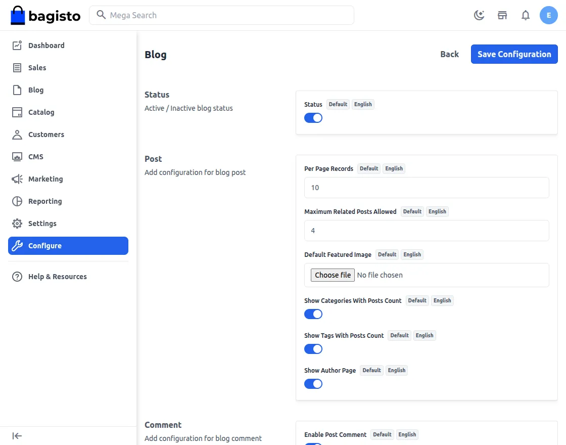Click the 'No file chosen' text

[x=380, y=275]
